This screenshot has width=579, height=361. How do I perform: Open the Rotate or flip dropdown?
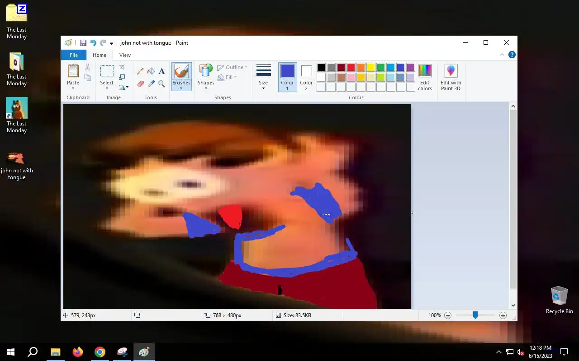coord(123,87)
